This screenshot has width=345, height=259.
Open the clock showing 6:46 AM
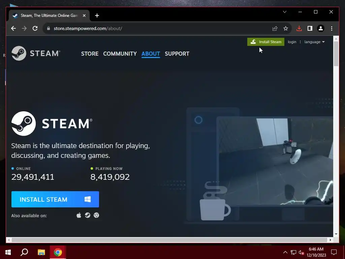[316, 252]
